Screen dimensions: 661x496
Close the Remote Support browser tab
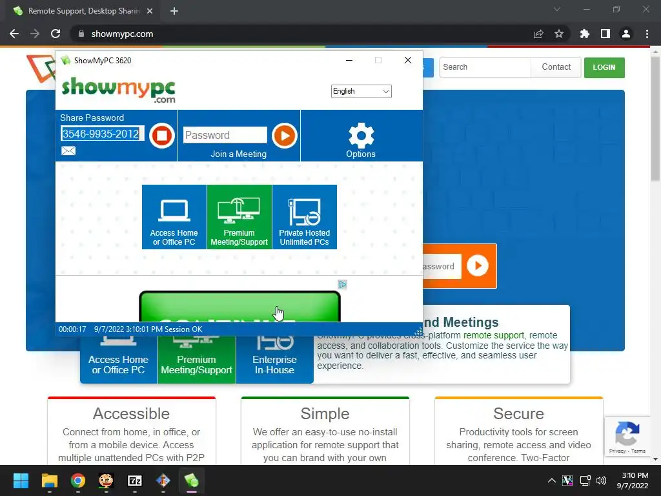click(x=150, y=11)
